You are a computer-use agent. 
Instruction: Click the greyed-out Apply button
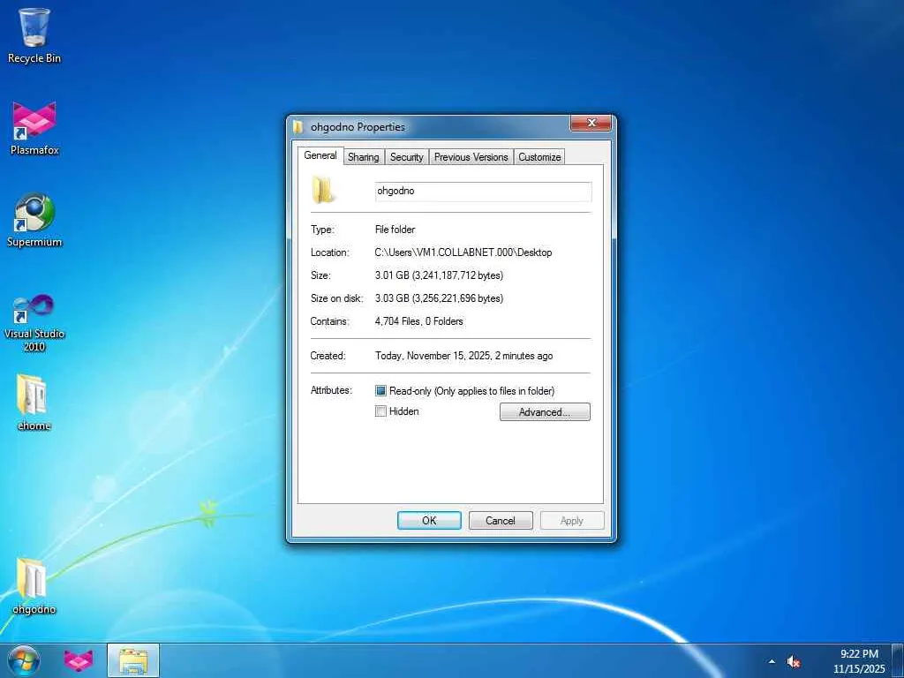click(572, 521)
